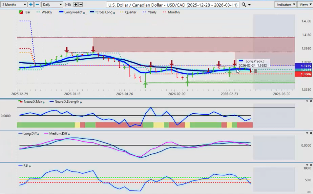Open the 2 Months time range dropdown
313x194 pixels.
(14, 5)
